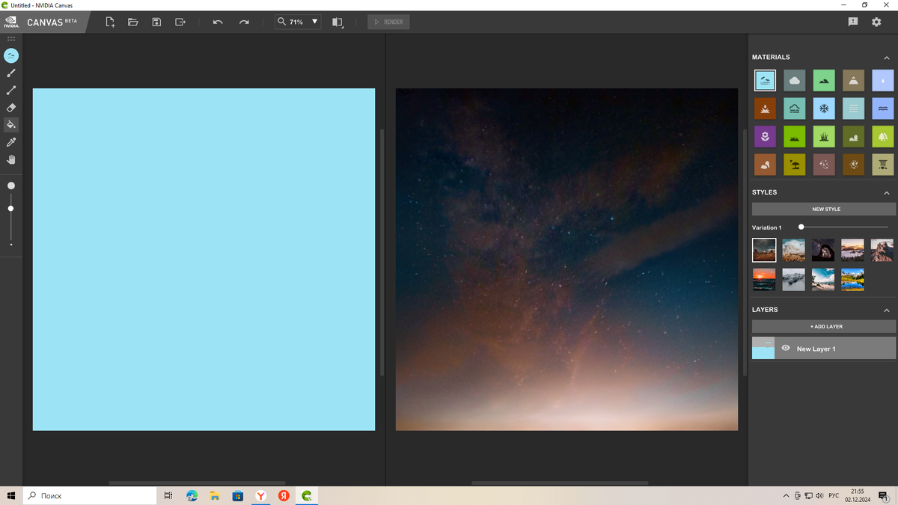The height and width of the screenshot is (505, 898).
Task: Change the split view layout
Action: [338, 22]
